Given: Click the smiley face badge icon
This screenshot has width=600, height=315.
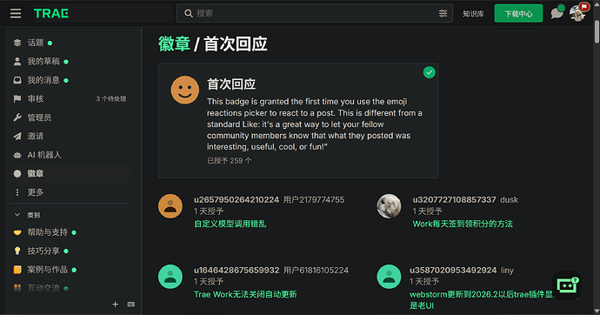Looking at the screenshot, I should click(x=185, y=90).
